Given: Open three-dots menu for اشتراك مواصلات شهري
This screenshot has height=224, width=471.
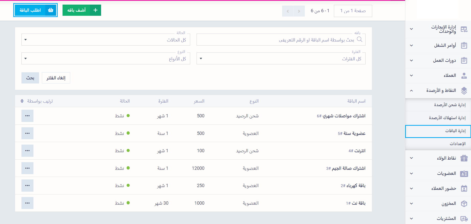Looking at the screenshot, I should coord(27,116).
